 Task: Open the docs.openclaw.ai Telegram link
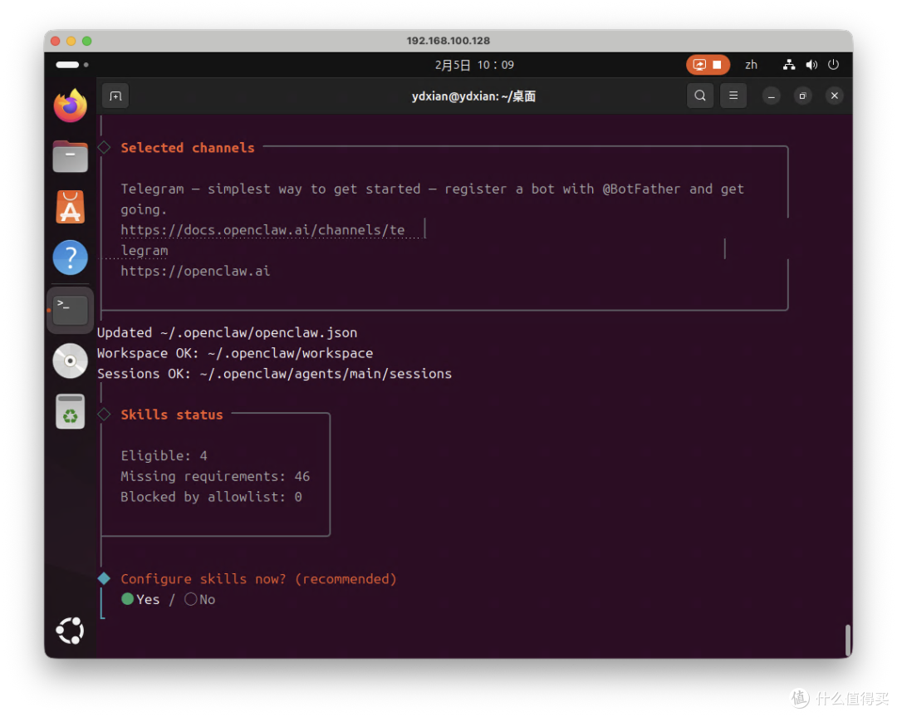262,230
